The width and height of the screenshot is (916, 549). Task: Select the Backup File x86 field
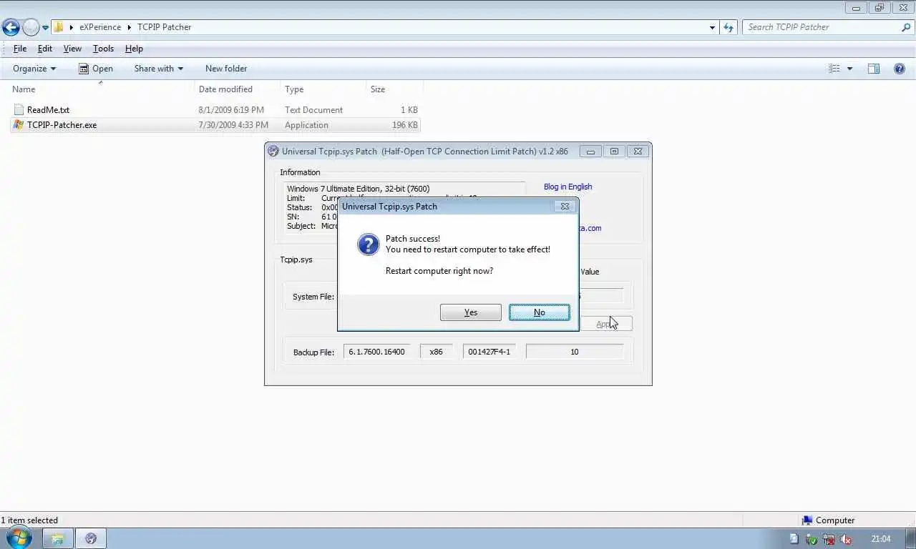click(436, 352)
